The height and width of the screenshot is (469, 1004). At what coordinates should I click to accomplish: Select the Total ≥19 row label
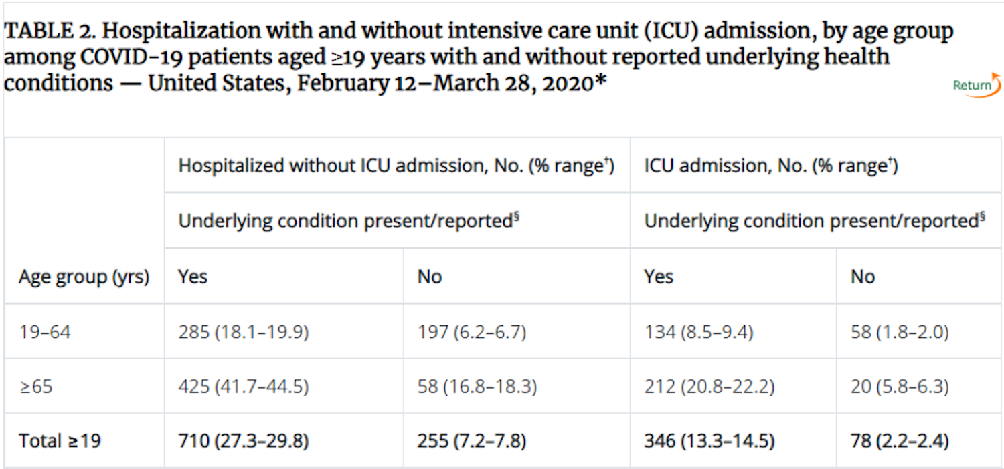pos(60,441)
